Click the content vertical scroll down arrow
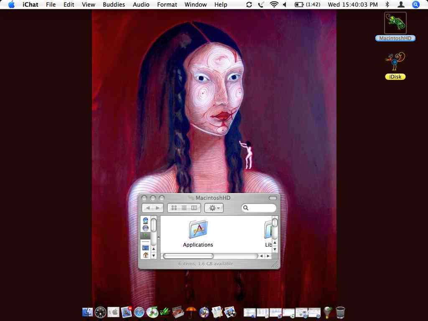The image size is (428, 321). (x=275, y=249)
